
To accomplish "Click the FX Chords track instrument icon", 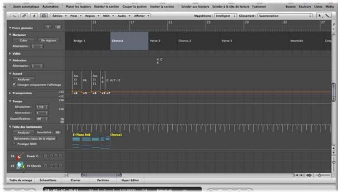I will tap(20, 165).
